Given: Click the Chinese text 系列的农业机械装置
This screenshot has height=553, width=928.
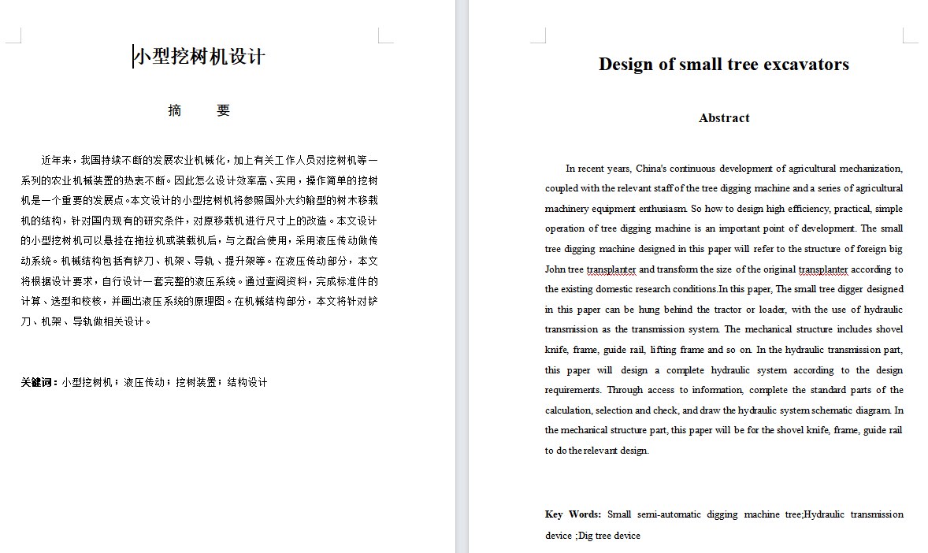Looking at the screenshot, I should tap(67, 181).
